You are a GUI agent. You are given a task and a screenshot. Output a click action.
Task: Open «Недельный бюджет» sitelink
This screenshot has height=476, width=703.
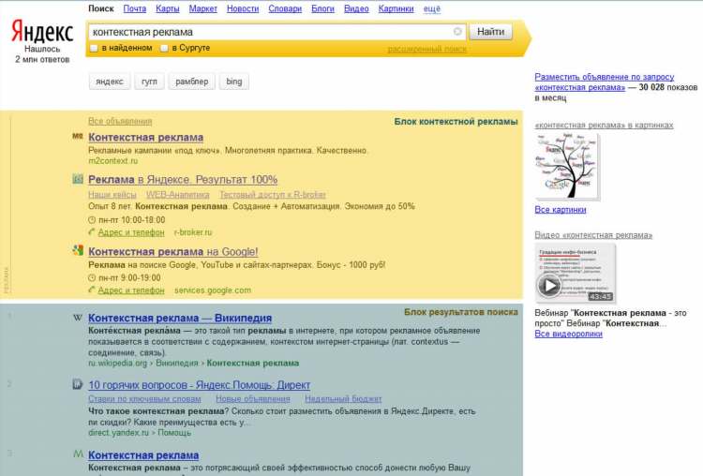coord(343,399)
